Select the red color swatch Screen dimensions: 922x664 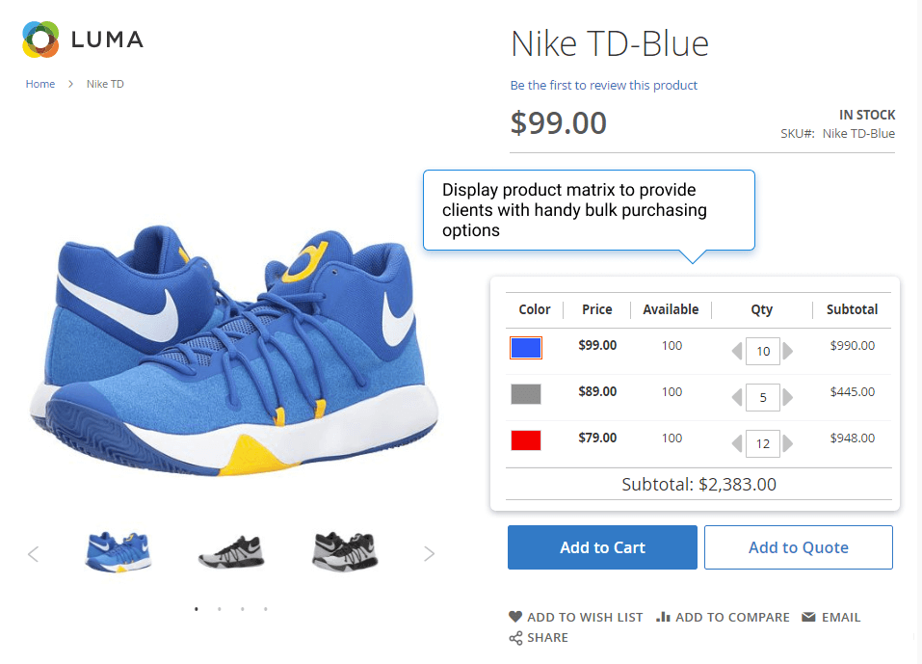pyautogui.click(x=526, y=440)
